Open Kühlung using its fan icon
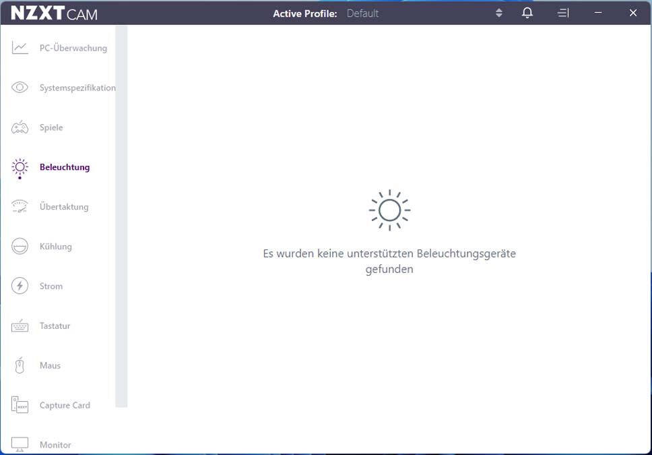Image resolution: width=652 pixels, height=455 pixels. tap(20, 247)
